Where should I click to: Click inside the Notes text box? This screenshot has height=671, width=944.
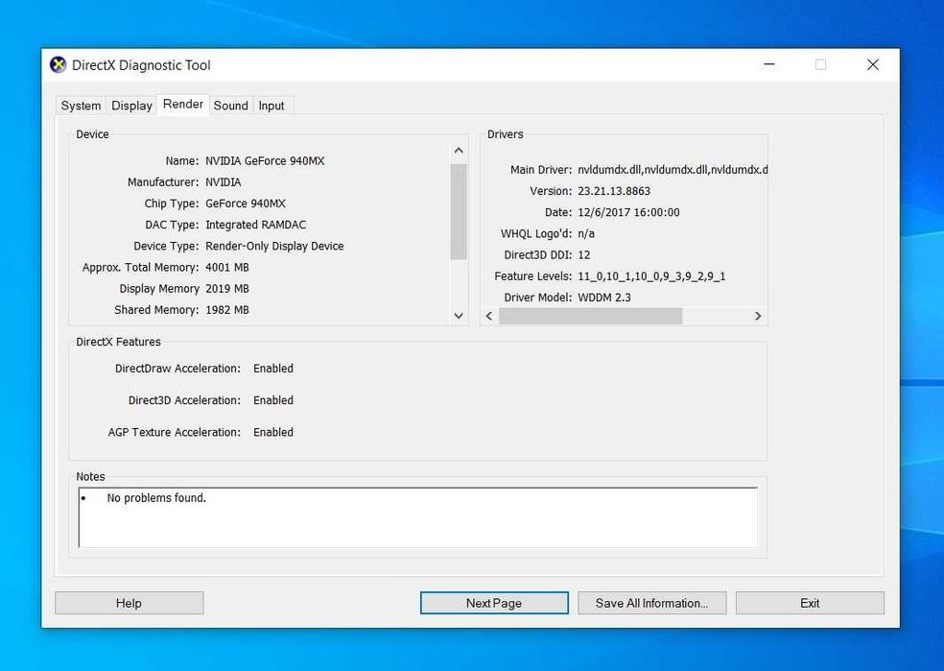418,517
